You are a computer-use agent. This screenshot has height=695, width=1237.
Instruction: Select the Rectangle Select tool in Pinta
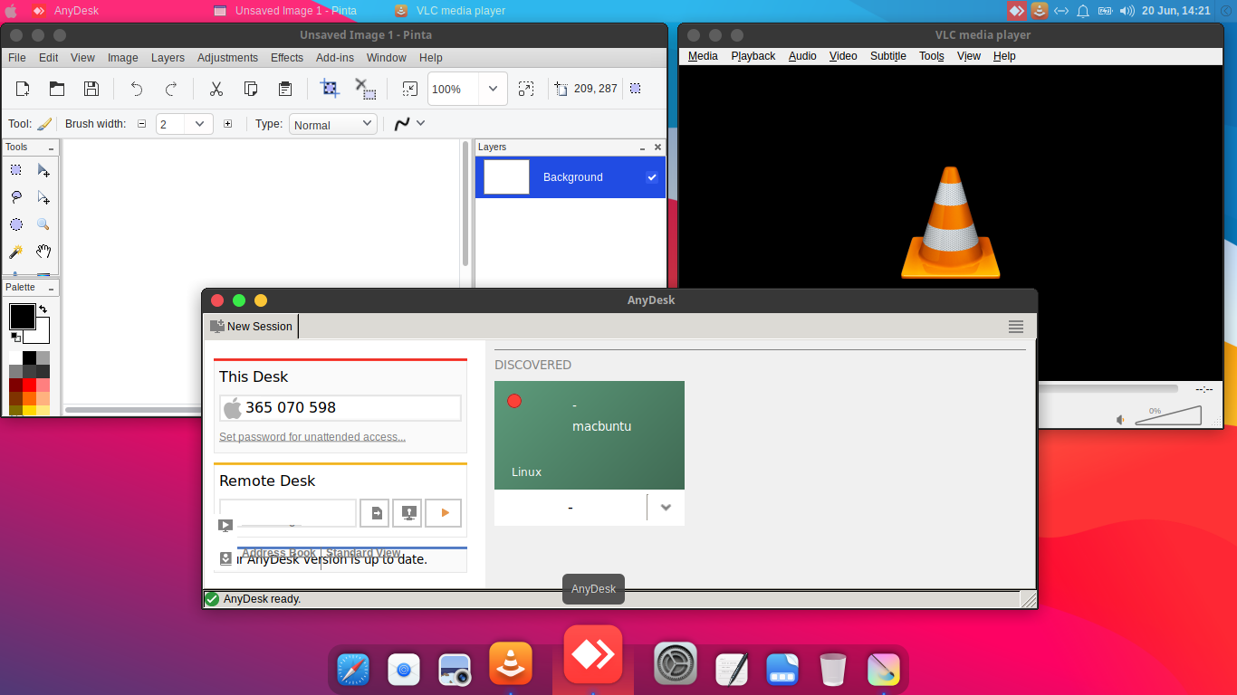tap(16, 170)
